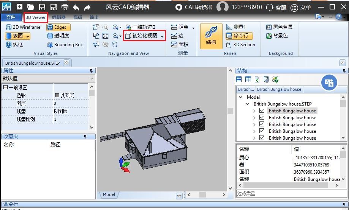The height and width of the screenshot is (210, 349).
Task: Enable 2D Wireframe visual style
Action: tap(23, 27)
